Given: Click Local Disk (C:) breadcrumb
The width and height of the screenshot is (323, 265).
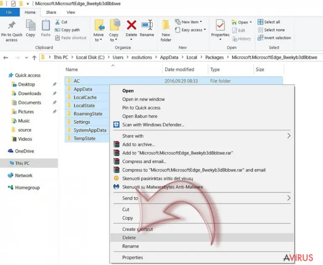Looking at the screenshot, I should 90,57.
